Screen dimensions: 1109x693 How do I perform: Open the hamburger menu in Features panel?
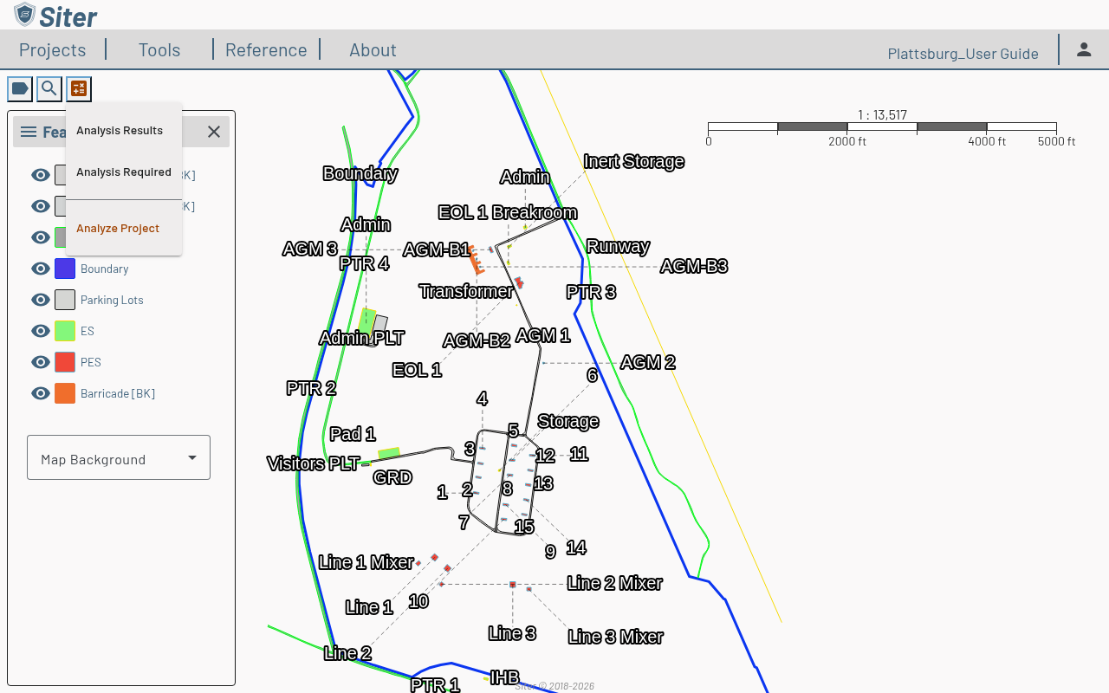[29, 132]
